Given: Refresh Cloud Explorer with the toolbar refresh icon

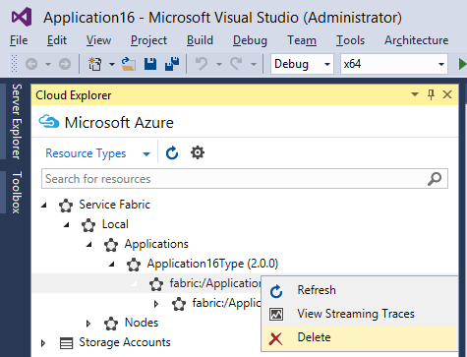Looking at the screenshot, I should click(172, 152).
